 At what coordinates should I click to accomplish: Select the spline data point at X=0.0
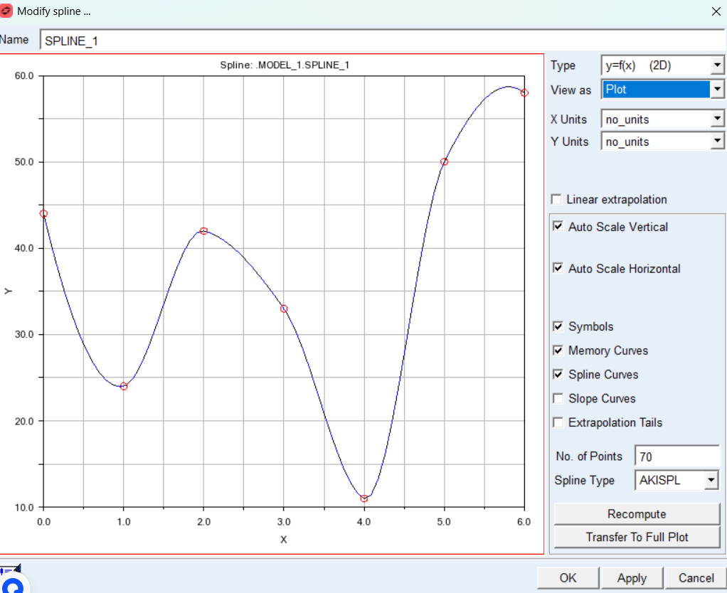click(x=43, y=213)
